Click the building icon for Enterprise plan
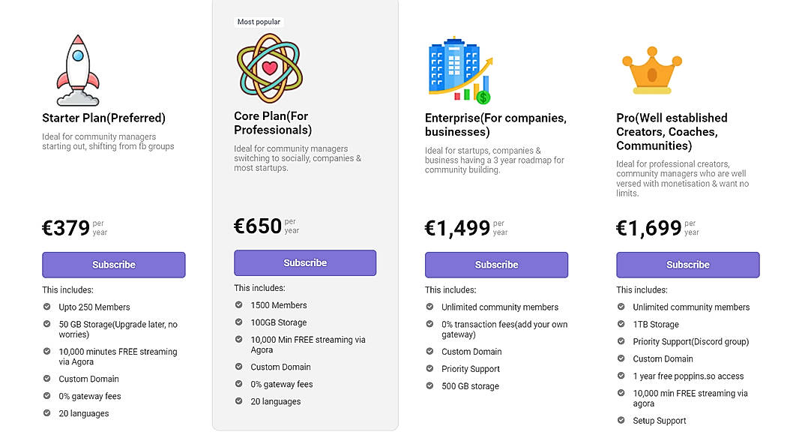 (453, 66)
